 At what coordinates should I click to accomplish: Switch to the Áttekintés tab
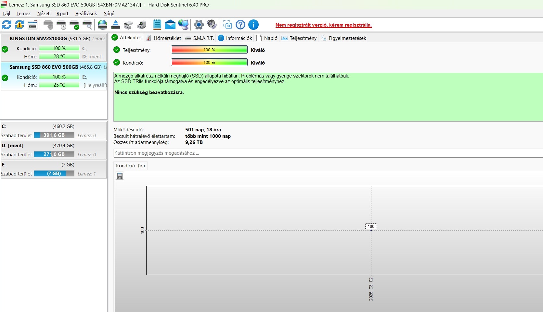(x=127, y=38)
